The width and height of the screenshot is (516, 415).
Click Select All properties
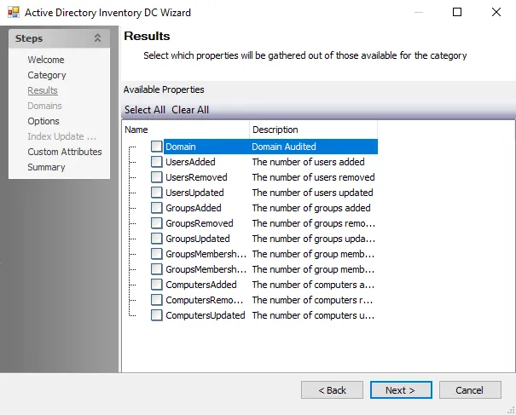pos(145,110)
